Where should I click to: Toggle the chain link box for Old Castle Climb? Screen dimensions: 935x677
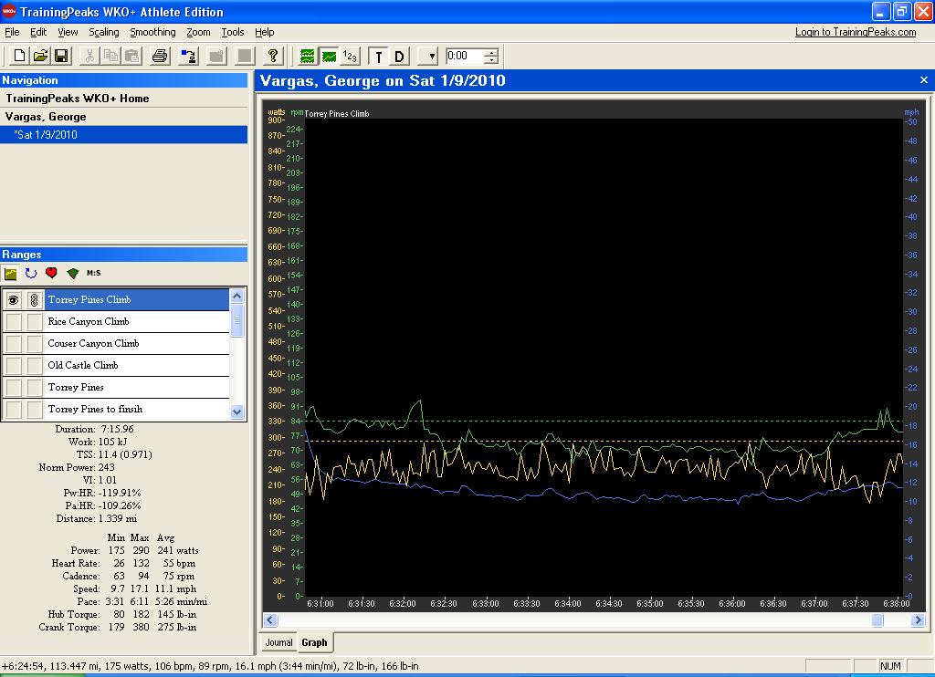click(34, 365)
